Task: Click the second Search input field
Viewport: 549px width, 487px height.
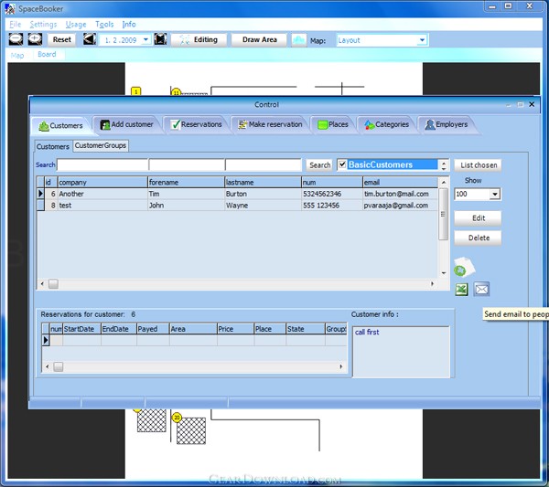Action: point(187,164)
